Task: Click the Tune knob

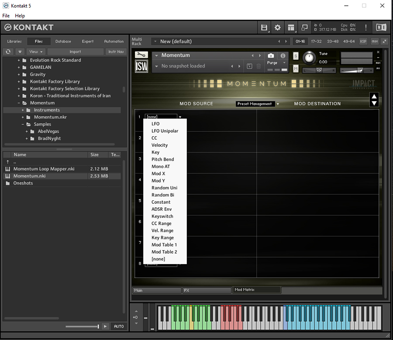Action: click(x=309, y=58)
